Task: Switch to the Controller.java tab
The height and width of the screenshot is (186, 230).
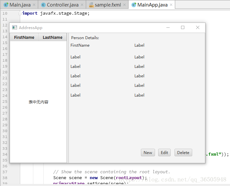Action: coord(63,5)
